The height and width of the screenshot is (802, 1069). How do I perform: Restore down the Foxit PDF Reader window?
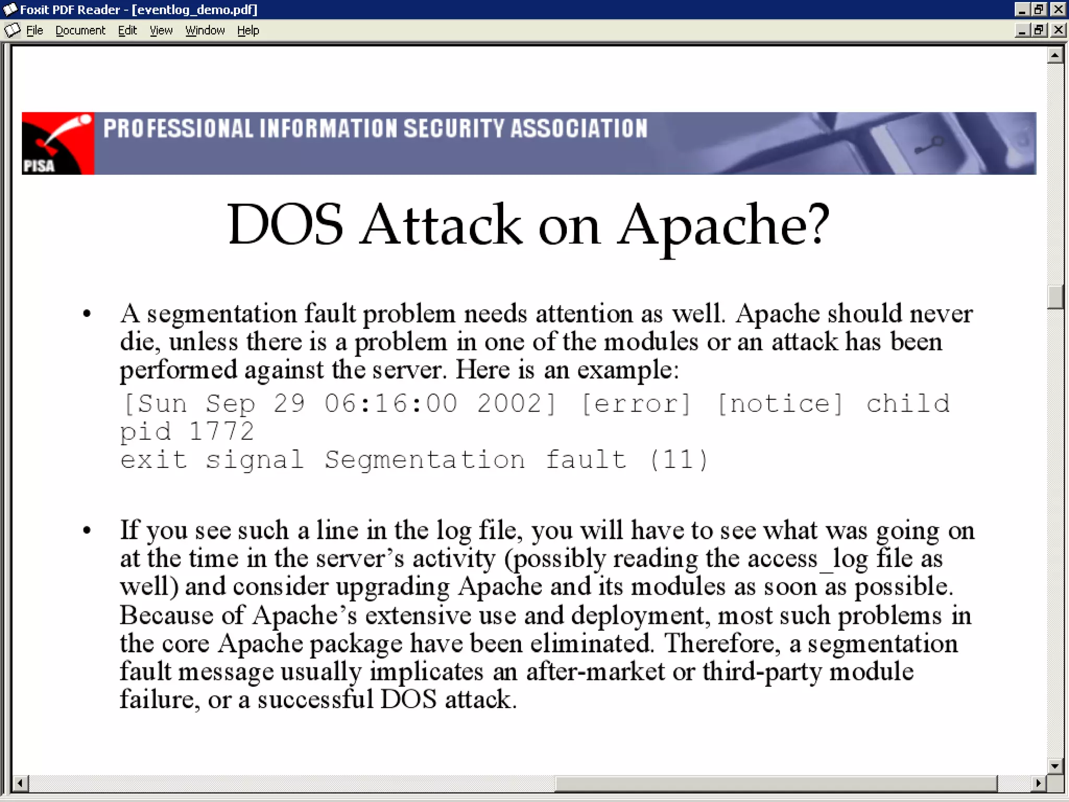(x=1039, y=9)
